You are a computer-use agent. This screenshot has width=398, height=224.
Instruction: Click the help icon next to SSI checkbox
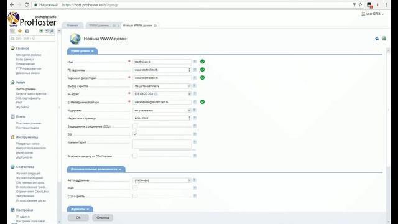pos(195,134)
